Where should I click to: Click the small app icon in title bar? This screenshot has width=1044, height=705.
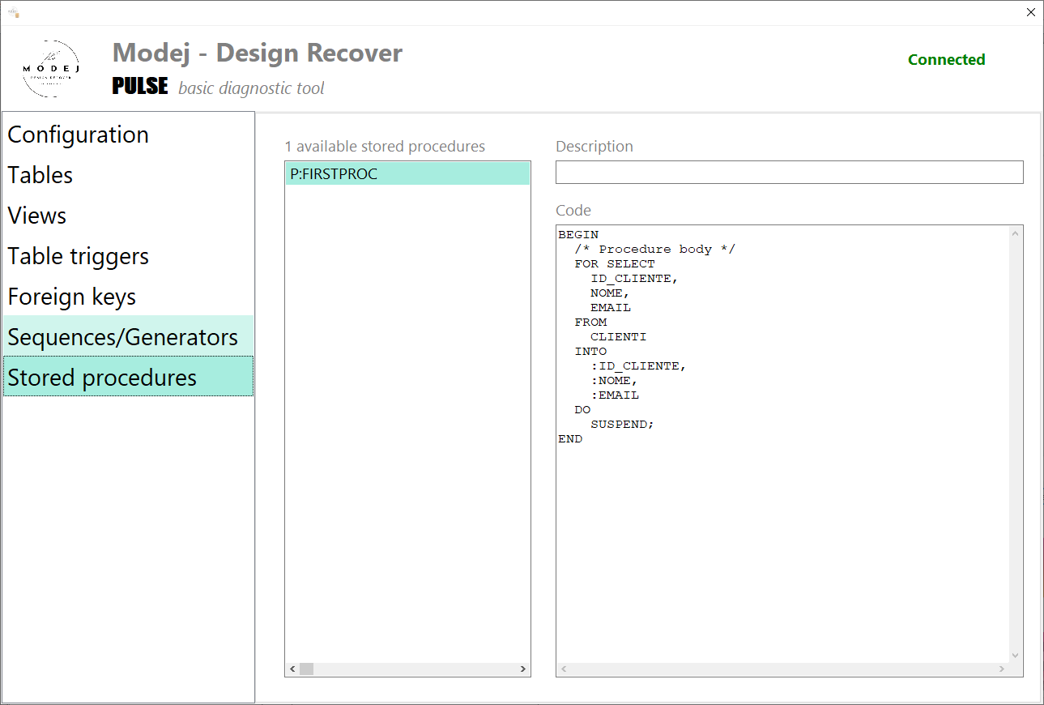coord(13,13)
